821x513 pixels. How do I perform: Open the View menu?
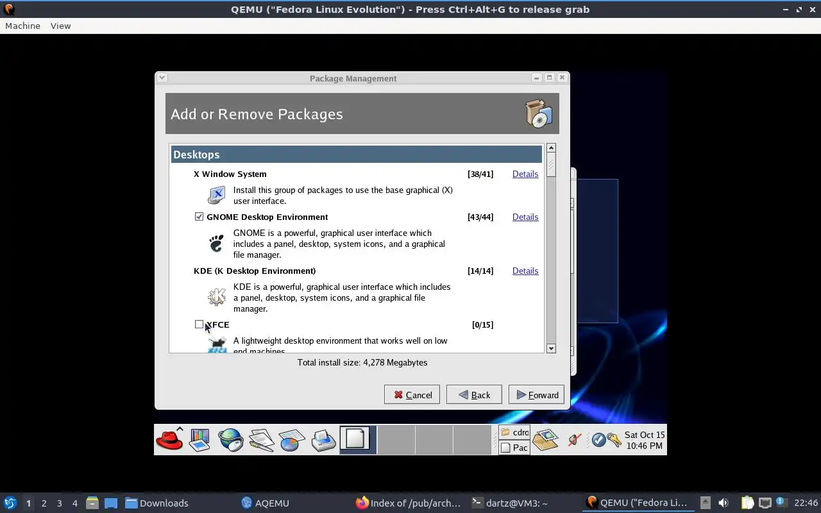pos(60,26)
